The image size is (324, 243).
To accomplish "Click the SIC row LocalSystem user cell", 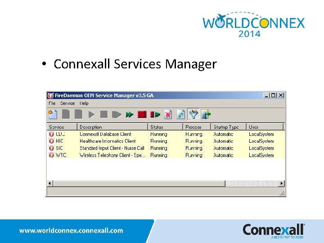I will (261, 148).
